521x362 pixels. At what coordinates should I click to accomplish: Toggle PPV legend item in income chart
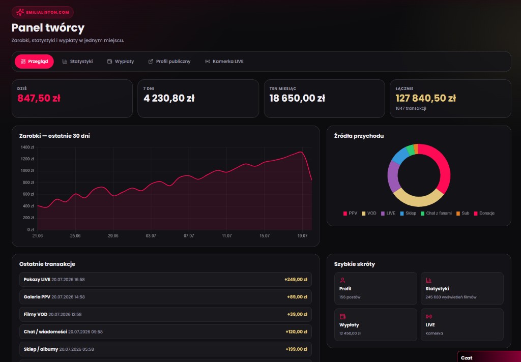tap(350, 213)
